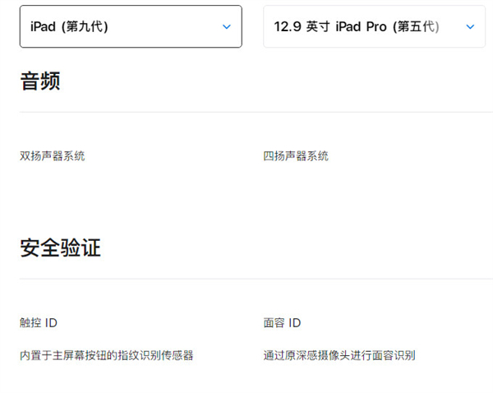
Task: Select the text 四扬声器系统
Action: pyautogui.click(x=296, y=155)
